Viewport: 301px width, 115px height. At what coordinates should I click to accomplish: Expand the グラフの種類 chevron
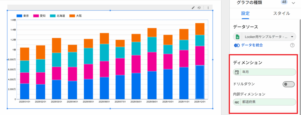click(293, 3)
